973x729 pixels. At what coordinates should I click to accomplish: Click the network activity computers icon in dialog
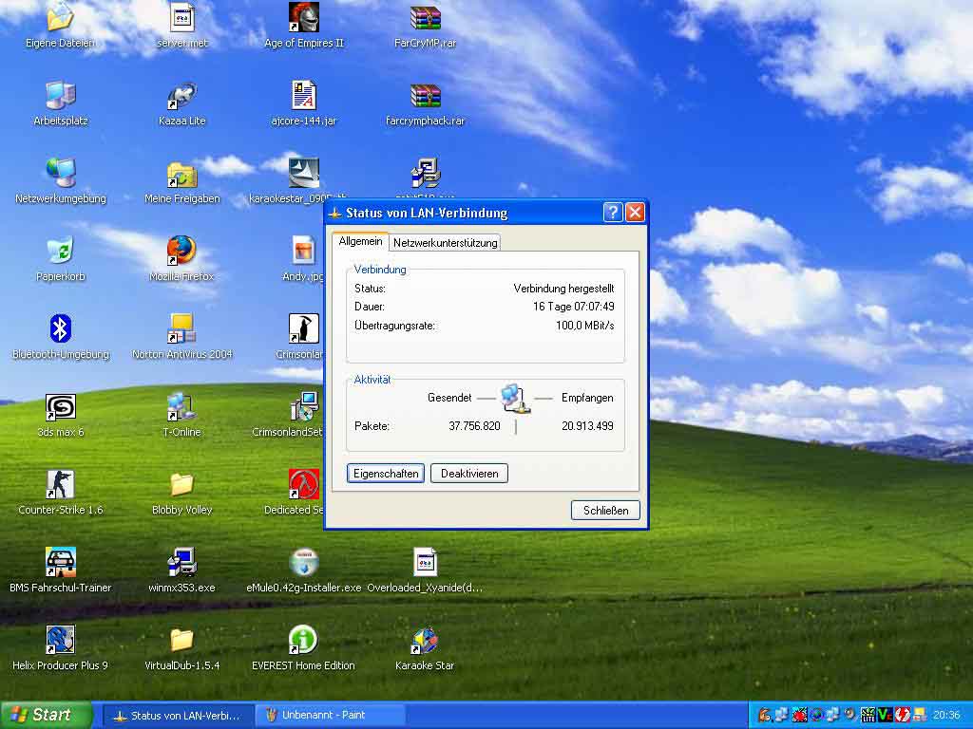514,398
